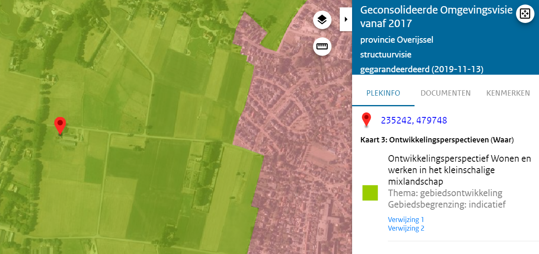Select the Ontwikkelingsperspectief Wonen en werken item

coord(459,169)
